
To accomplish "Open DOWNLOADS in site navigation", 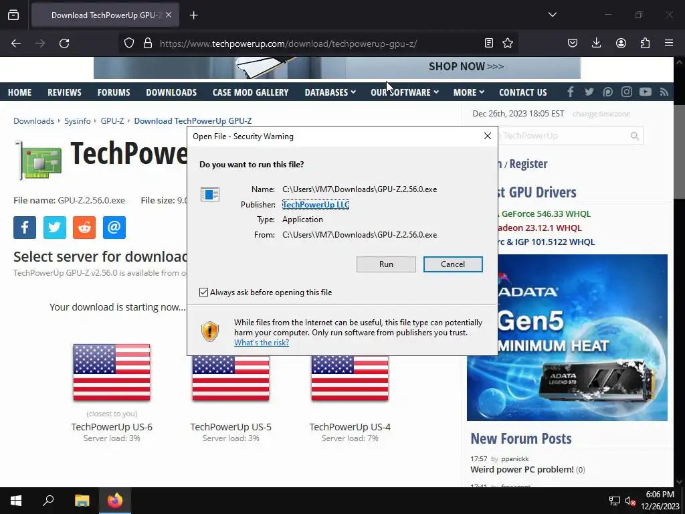I will [171, 92].
